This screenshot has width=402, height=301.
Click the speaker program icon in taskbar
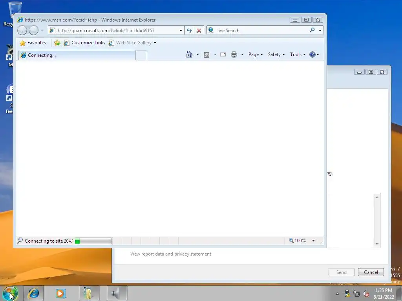pos(117,293)
